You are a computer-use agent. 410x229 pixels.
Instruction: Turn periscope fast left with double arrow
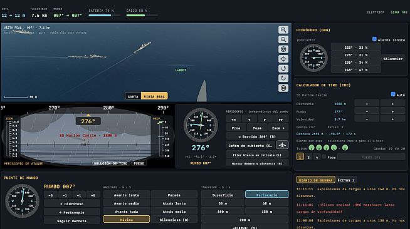click(233, 120)
